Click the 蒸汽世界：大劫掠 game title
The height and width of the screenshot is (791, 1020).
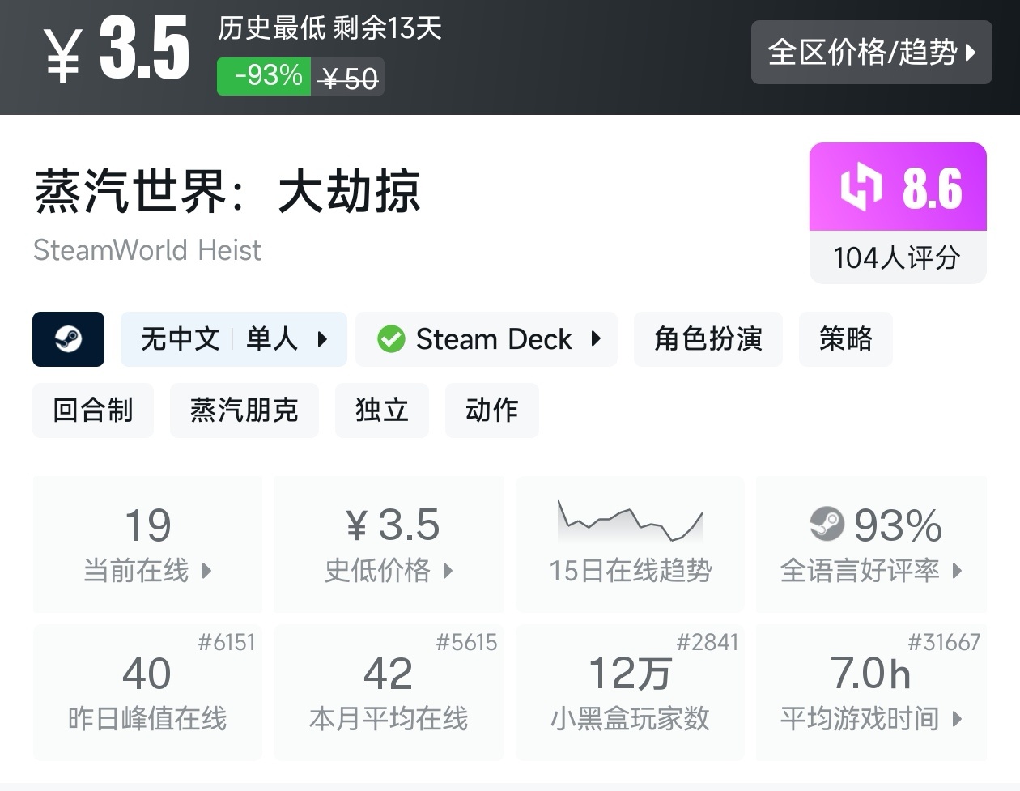[x=227, y=192]
